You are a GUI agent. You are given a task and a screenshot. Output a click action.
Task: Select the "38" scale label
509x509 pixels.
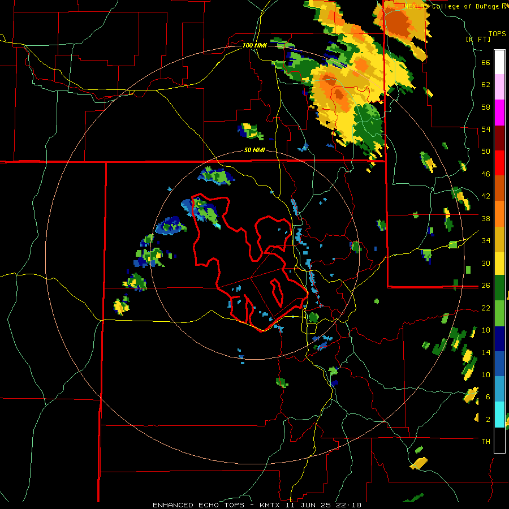pyautogui.click(x=486, y=219)
